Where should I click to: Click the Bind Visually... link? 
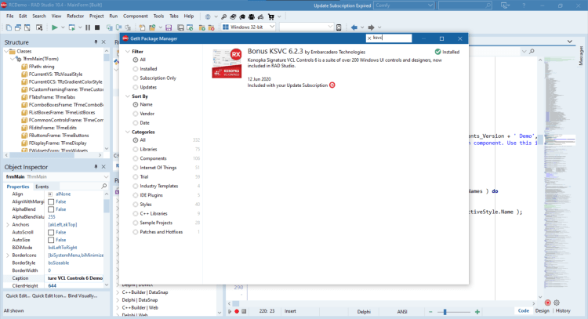tap(82, 295)
